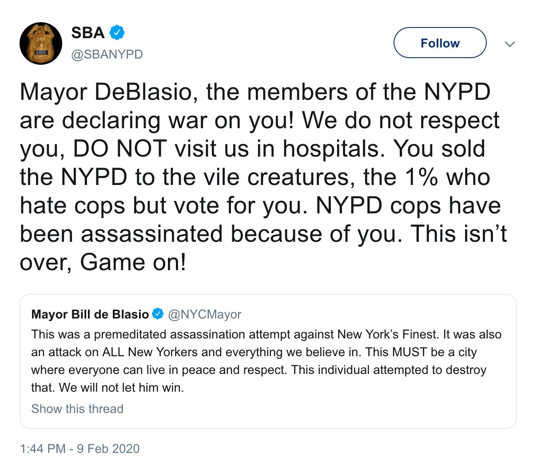
Task: Select the main tweet body text
Action: point(262,177)
